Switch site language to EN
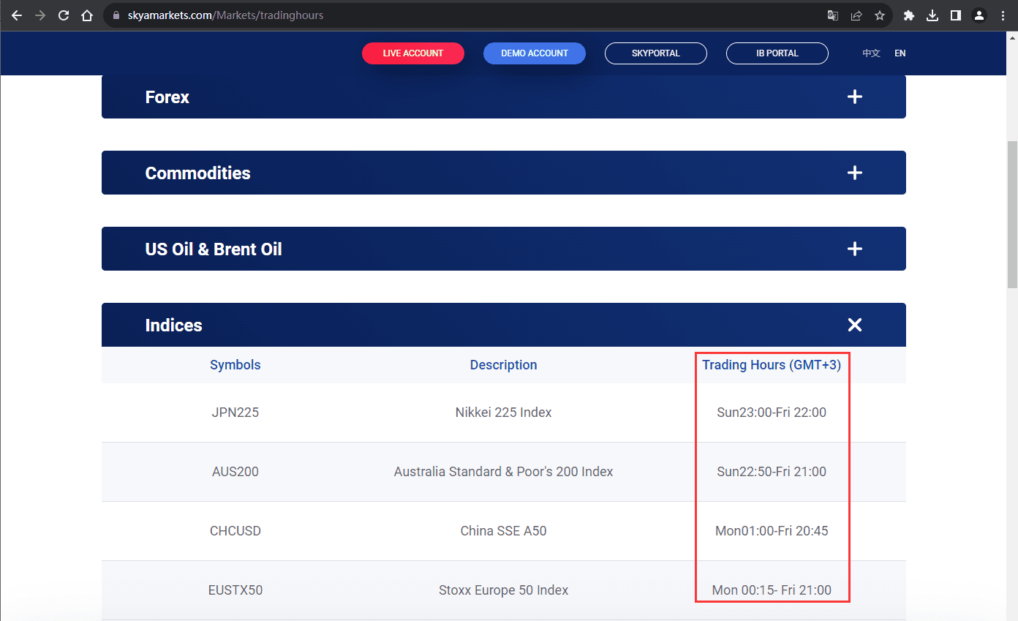The height and width of the screenshot is (621, 1018). point(900,53)
